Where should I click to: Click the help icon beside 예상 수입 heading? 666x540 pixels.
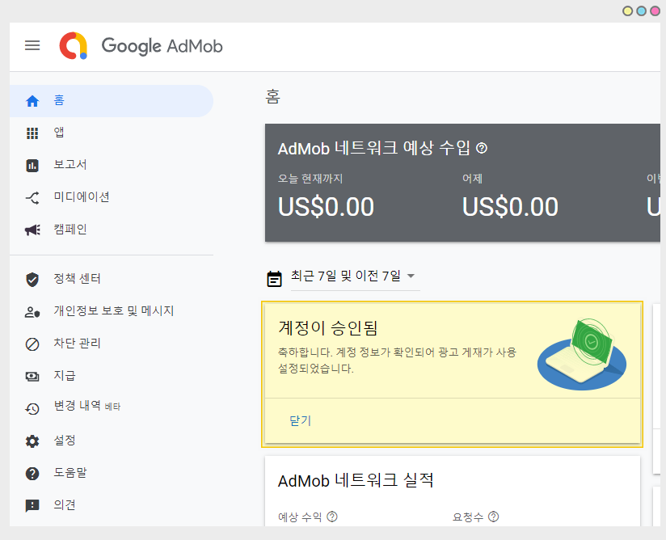tap(482, 148)
